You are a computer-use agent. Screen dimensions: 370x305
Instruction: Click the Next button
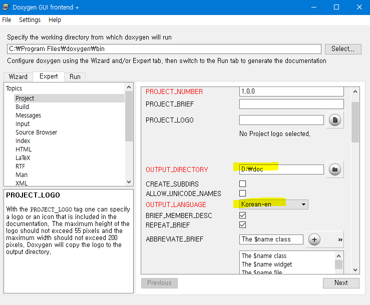click(341, 283)
